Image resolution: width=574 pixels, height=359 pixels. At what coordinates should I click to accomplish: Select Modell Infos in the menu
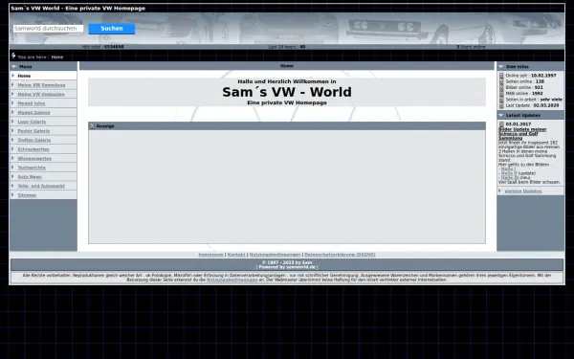tap(32, 103)
